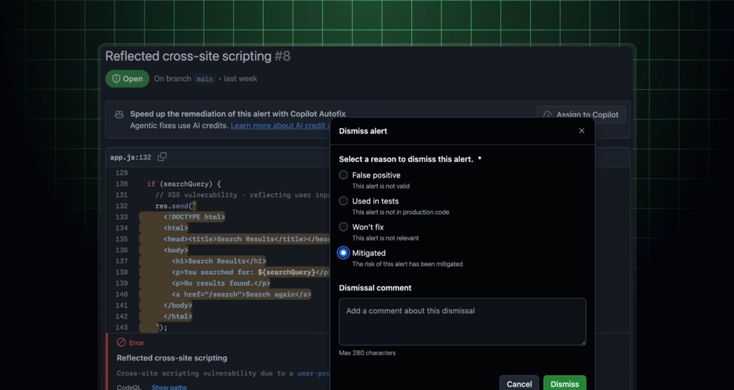The width and height of the screenshot is (734, 390).
Task: Select the Used in tests reason
Action: tap(343, 201)
